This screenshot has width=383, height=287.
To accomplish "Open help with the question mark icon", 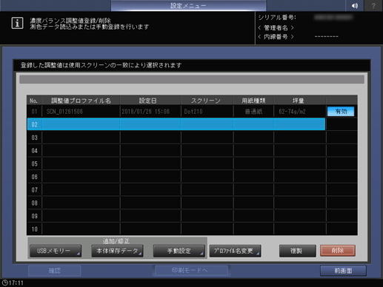I will [373, 5].
